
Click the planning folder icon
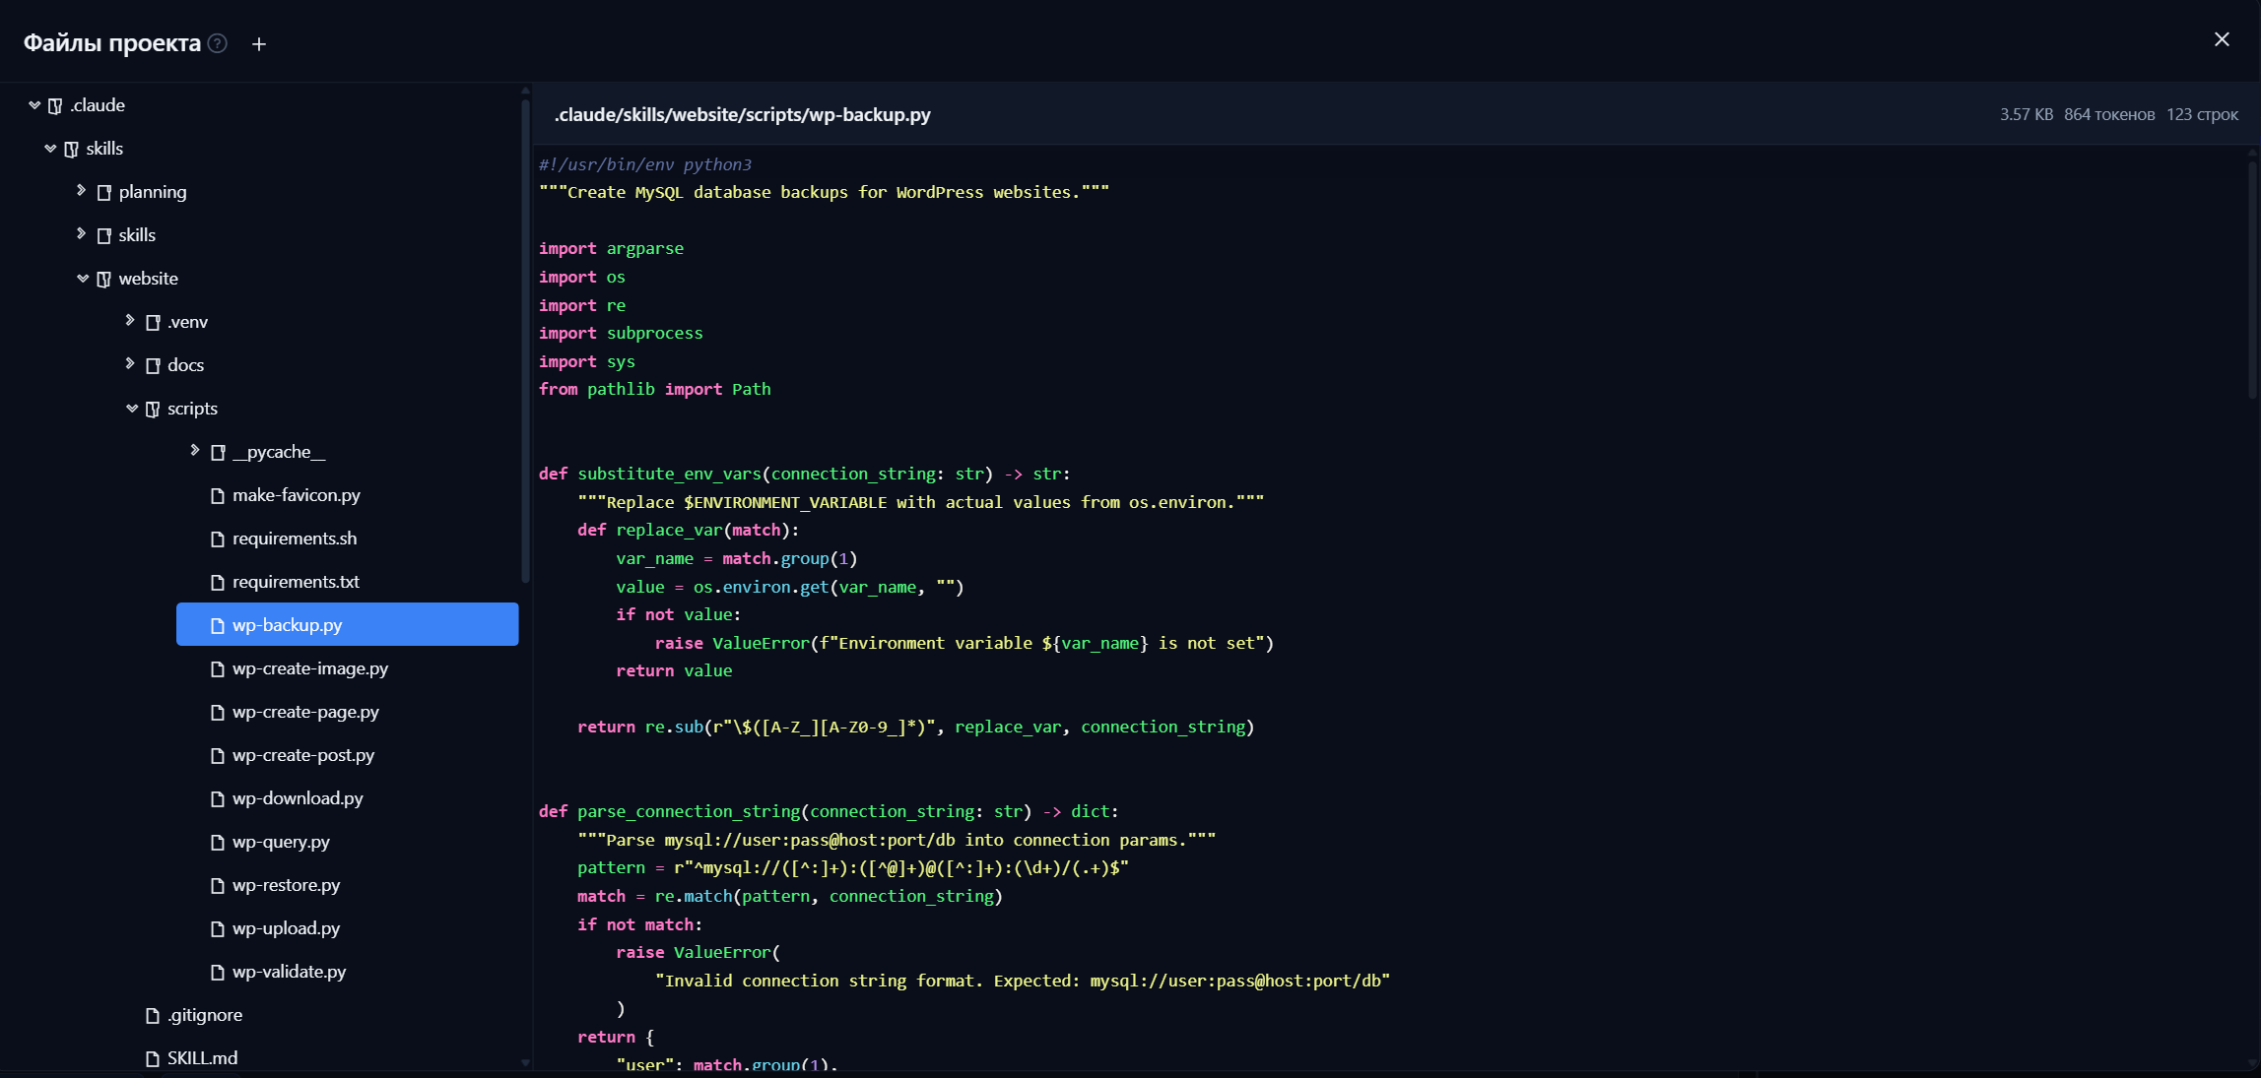[103, 192]
